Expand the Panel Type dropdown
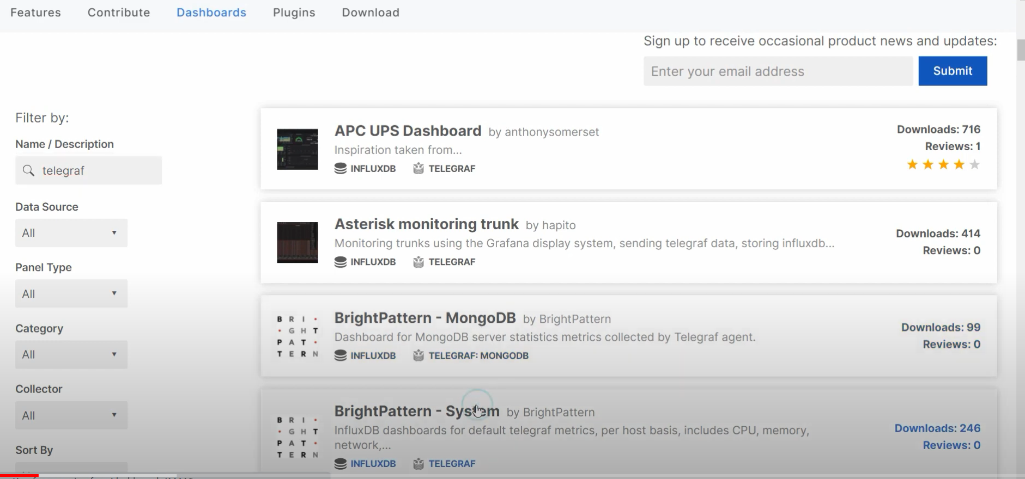 71,294
